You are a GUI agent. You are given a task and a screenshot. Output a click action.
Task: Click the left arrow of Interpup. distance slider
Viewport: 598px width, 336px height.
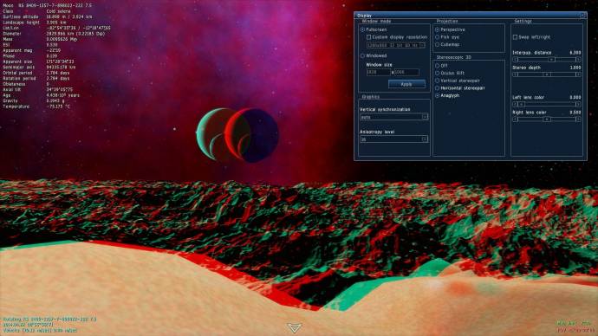click(x=516, y=60)
